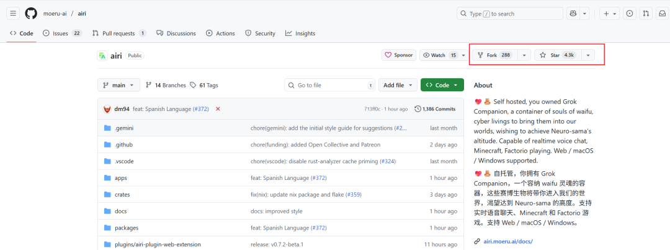
Task: Sponsor this repository
Action: pos(399,55)
